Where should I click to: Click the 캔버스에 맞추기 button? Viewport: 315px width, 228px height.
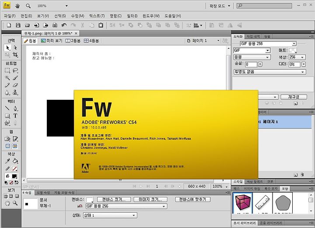[x=192, y=200]
